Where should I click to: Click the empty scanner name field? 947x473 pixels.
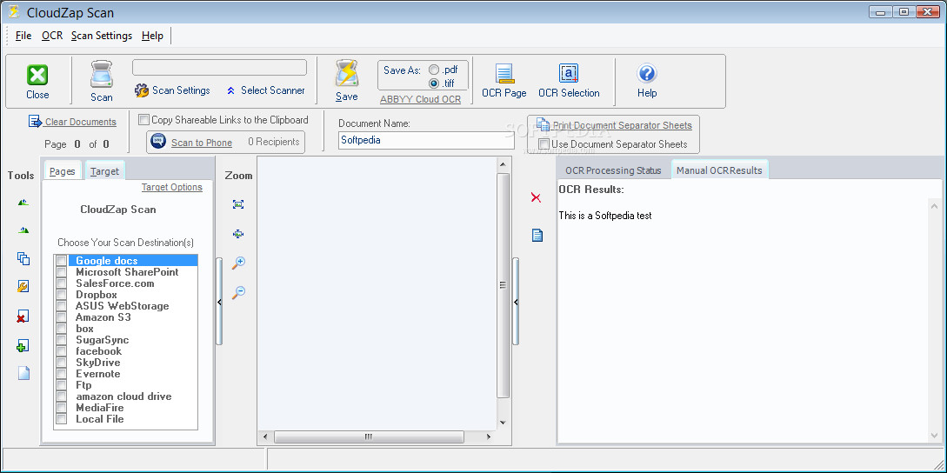[219, 67]
